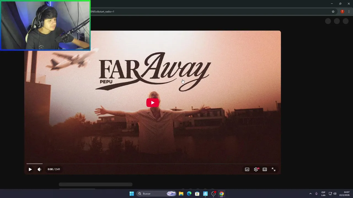This screenshot has width=353, height=198.
Task: Change the ESP LAA input language
Action: 323,194
